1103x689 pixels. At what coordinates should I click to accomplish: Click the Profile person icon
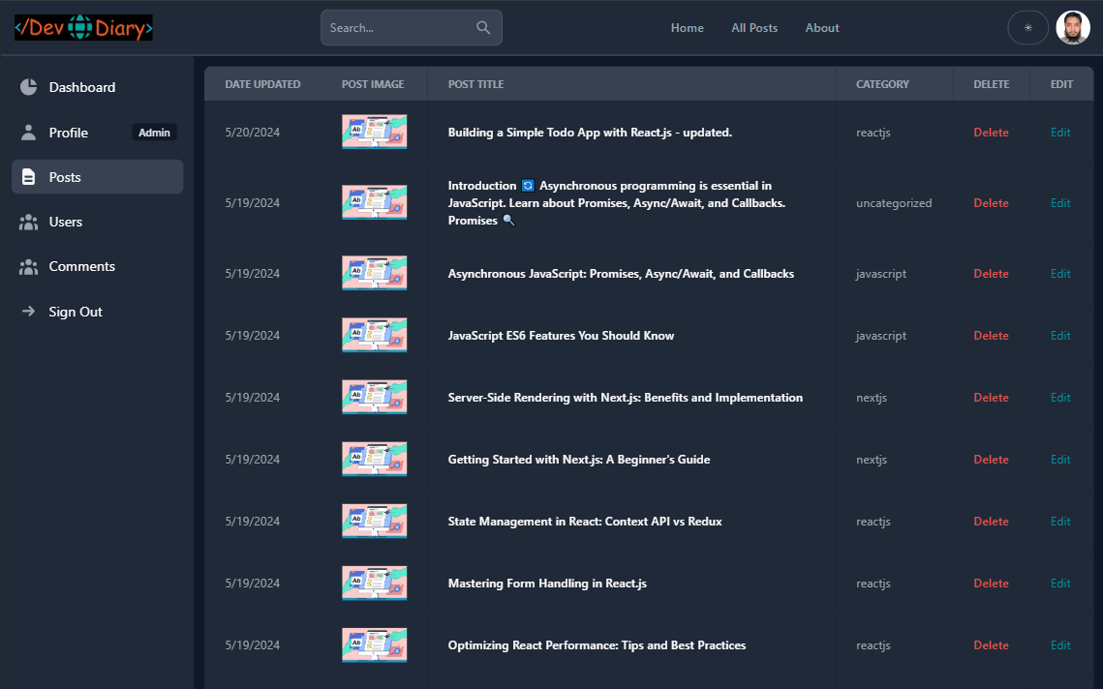click(28, 133)
